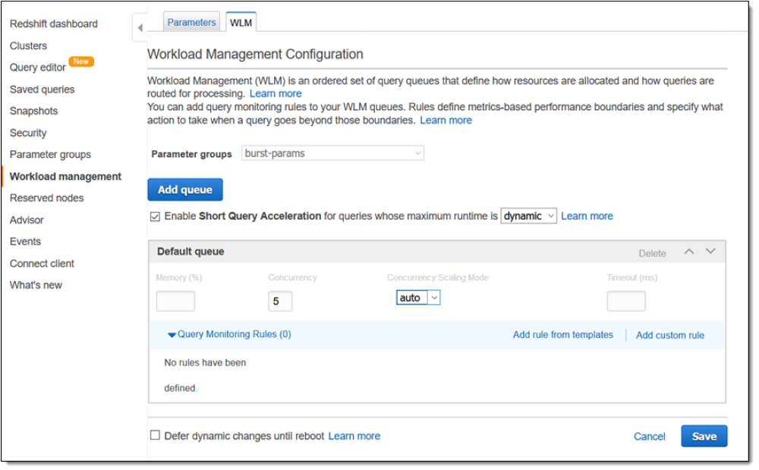Screen dimensions: 759x470
Task: Open the Parameter groups burst-params dropdown
Action: click(x=332, y=153)
